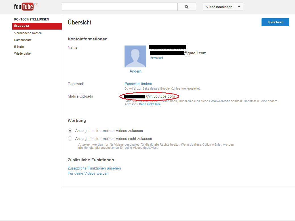The width and height of the screenshot is (295, 221).
Task: Open Verbundene Konten settings
Action: click(28, 33)
